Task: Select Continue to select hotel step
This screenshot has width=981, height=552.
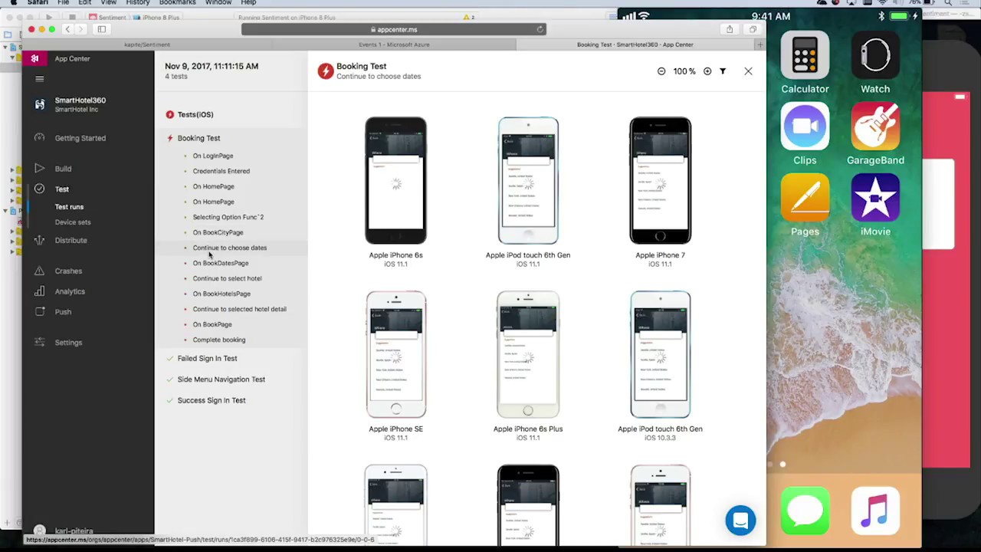Action: [x=228, y=278]
